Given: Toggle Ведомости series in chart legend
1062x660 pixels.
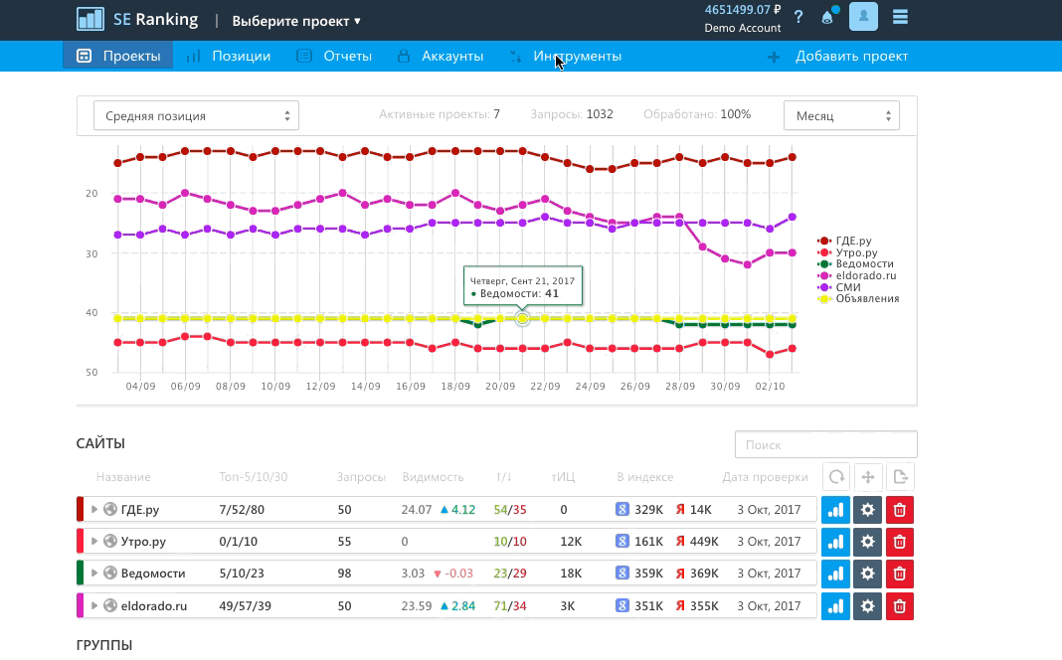Looking at the screenshot, I should tap(856, 264).
